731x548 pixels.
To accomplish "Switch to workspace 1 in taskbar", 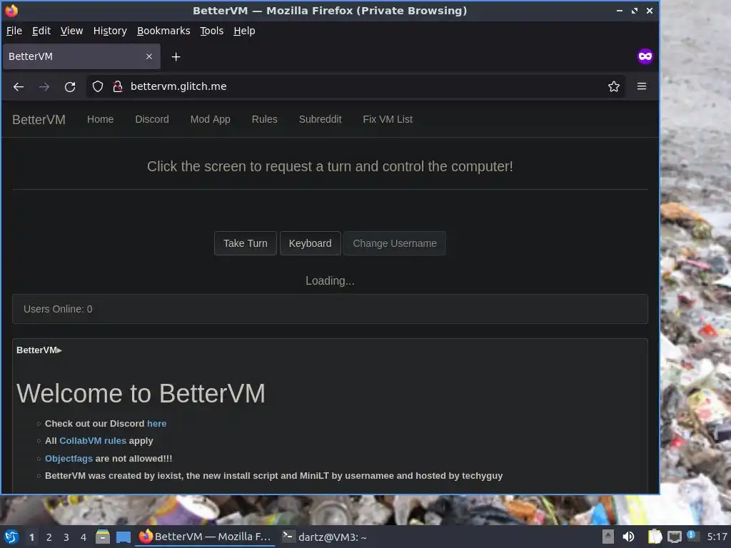I will pyautogui.click(x=31, y=537).
